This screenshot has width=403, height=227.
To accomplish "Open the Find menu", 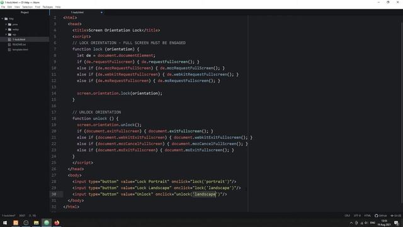I will tap(38, 7).
